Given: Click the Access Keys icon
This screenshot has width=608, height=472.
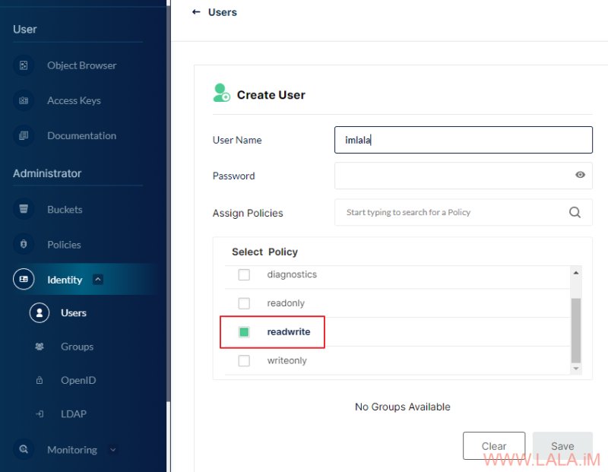Looking at the screenshot, I should coord(24,100).
